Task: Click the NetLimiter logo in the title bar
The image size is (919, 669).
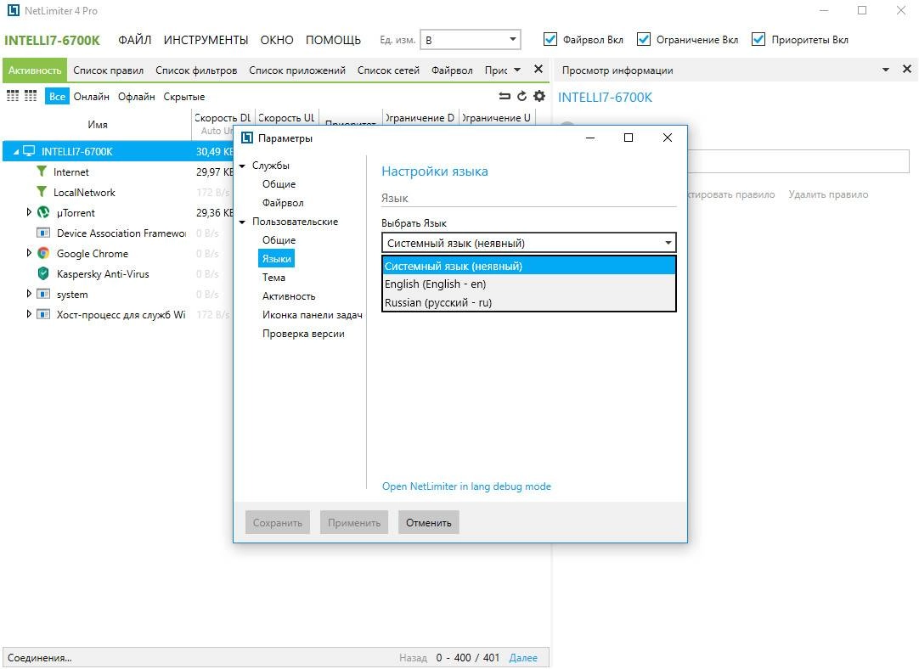Action: click(13, 10)
